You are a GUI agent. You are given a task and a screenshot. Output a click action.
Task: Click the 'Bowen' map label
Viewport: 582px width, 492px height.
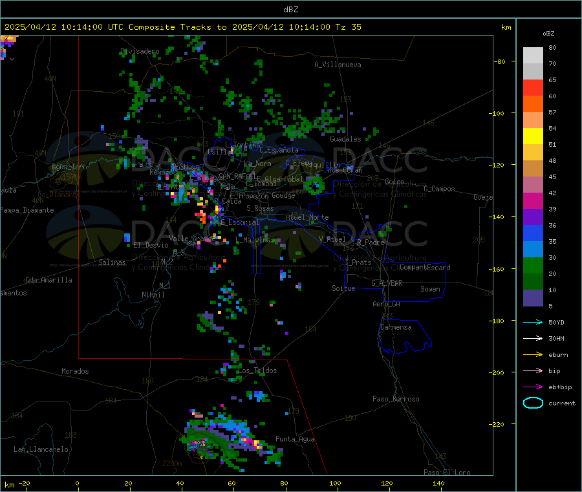[430, 289]
